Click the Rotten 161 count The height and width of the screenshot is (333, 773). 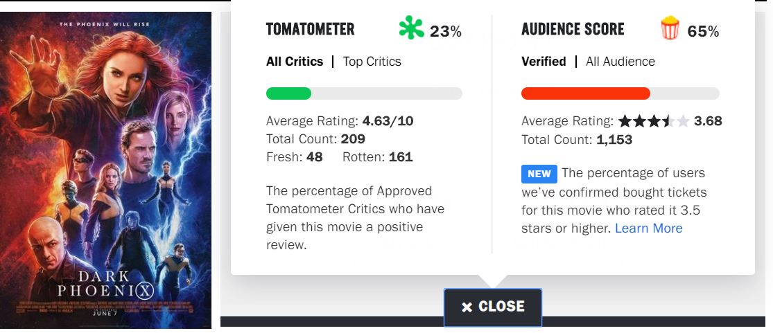[378, 157]
